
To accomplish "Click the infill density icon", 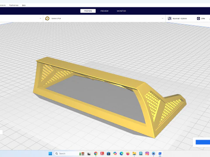I will tap(198, 18).
